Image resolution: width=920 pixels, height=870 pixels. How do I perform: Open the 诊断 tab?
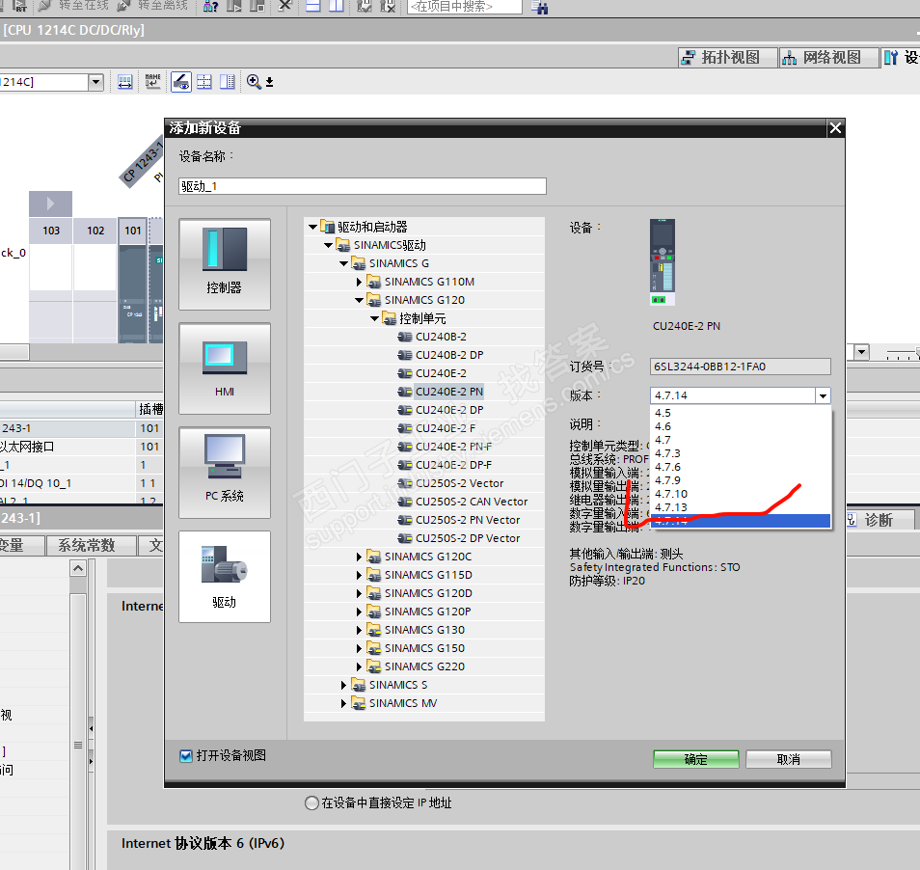(879, 520)
